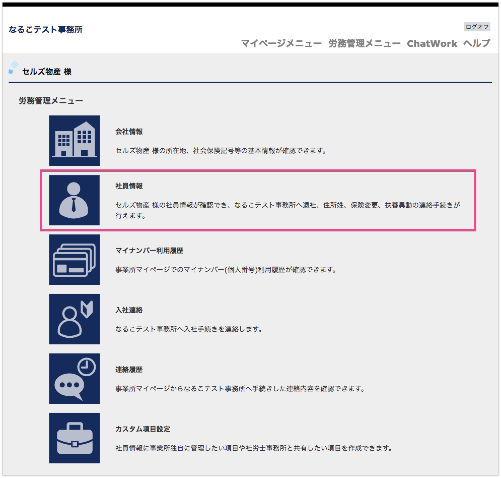Click the マイナンバー利用履歴 title link
This screenshot has width=501, height=478.
click(149, 250)
